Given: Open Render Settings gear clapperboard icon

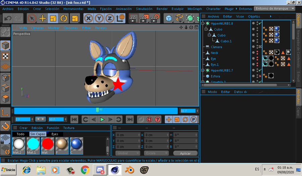Looking at the screenshot, I should (155, 18).
